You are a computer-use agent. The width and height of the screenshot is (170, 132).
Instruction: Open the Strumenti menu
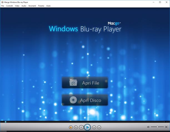click(32, 6)
